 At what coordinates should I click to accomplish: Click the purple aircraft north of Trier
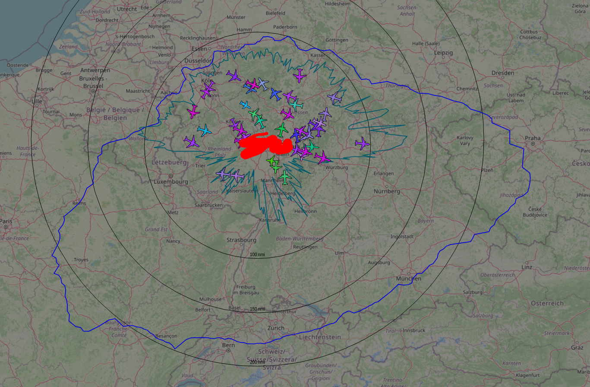tap(191, 141)
